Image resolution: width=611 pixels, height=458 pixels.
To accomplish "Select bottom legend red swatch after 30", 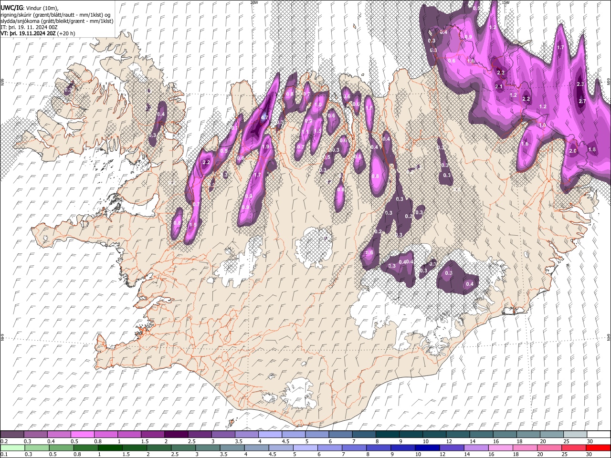I will coord(598,448).
